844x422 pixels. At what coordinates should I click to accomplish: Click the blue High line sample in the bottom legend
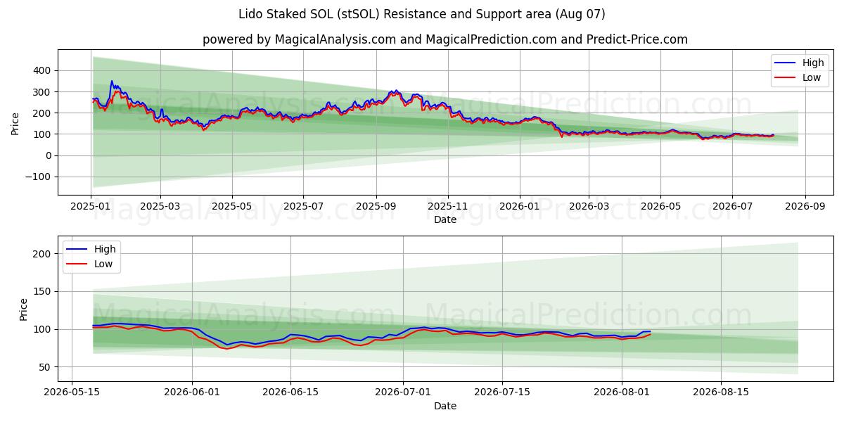(77, 250)
